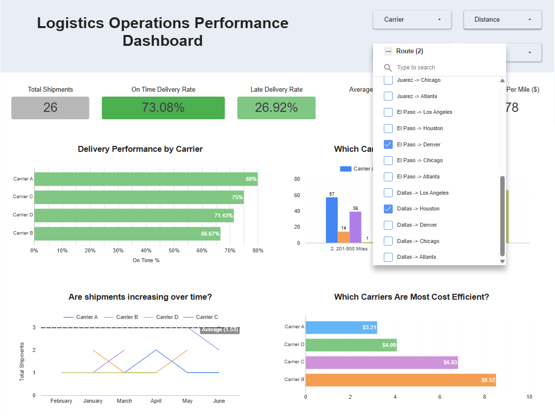Click the Carrier C $6.83 cost bar
The image size is (555, 416).
tap(382, 362)
